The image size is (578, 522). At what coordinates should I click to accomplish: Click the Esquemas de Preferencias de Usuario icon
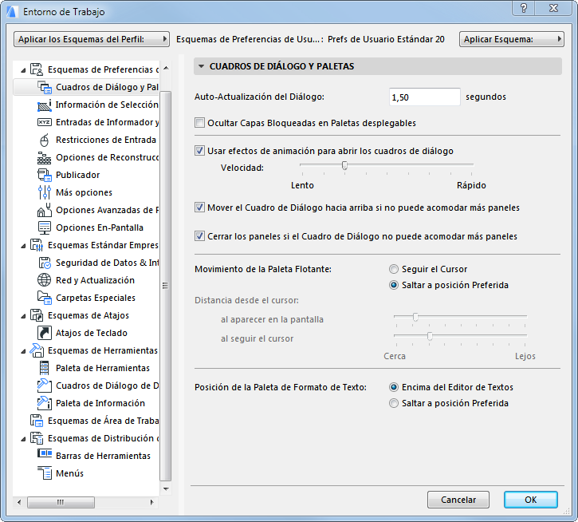(37, 69)
